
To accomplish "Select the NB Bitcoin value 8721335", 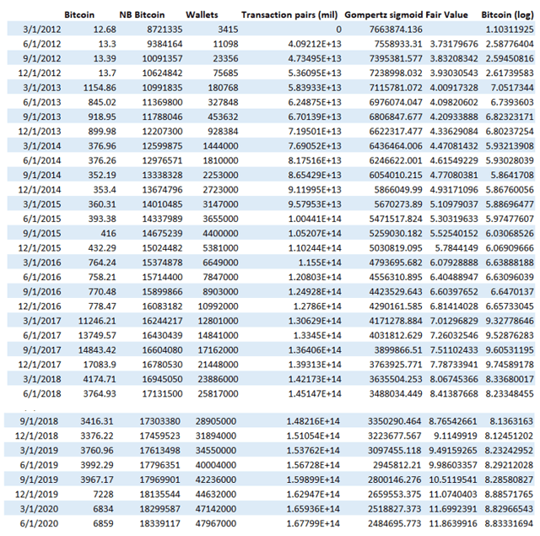I will click(x=165, y=30).
